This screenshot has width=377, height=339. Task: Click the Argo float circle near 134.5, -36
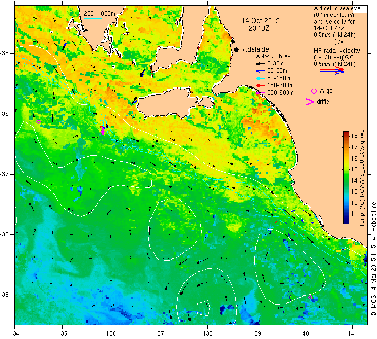[38, 122]
